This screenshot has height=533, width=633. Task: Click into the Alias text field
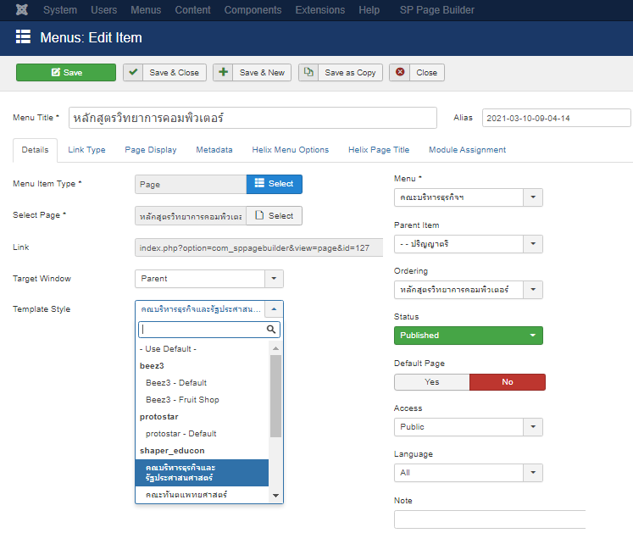(x=556, y=118)
